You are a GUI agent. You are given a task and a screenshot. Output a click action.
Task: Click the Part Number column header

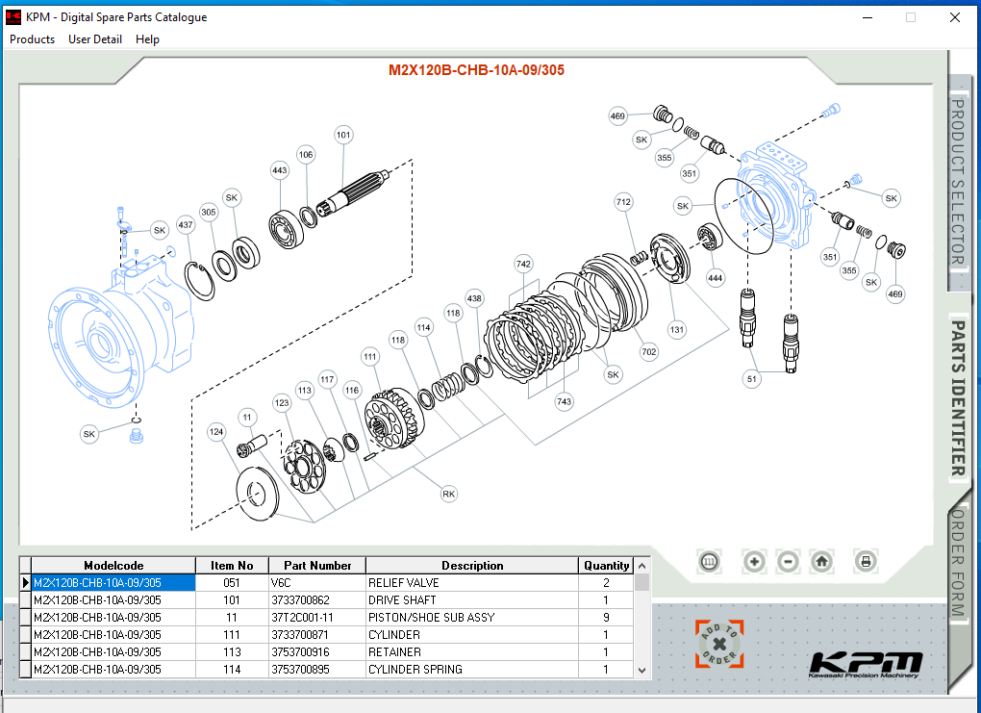[x=317, y=565]
